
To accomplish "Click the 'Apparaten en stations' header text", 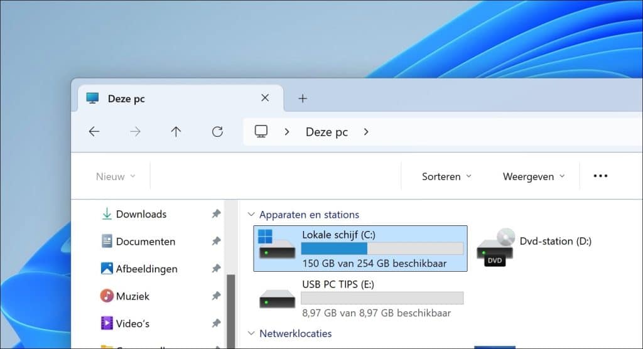I will click(309, 215).
